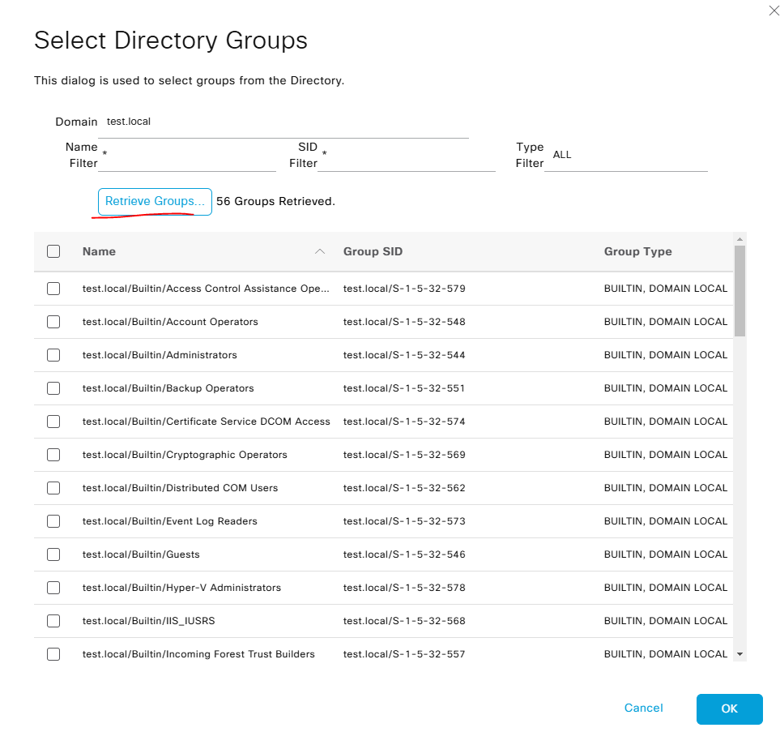Click test.local/Builtin/Hyper-V Administrators name

(x=181, y=588)
